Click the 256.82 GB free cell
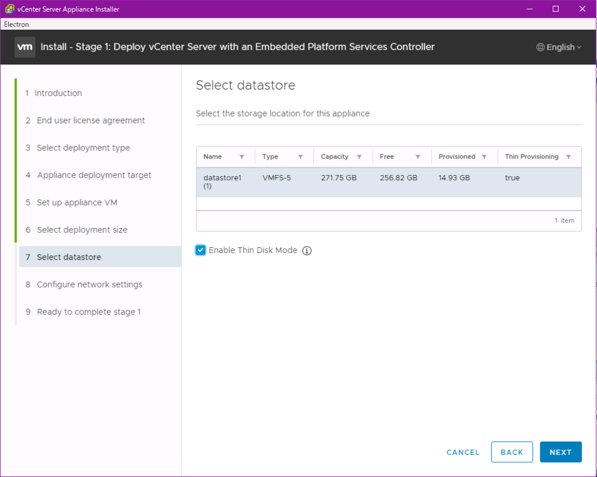 [x=398, y=178]
